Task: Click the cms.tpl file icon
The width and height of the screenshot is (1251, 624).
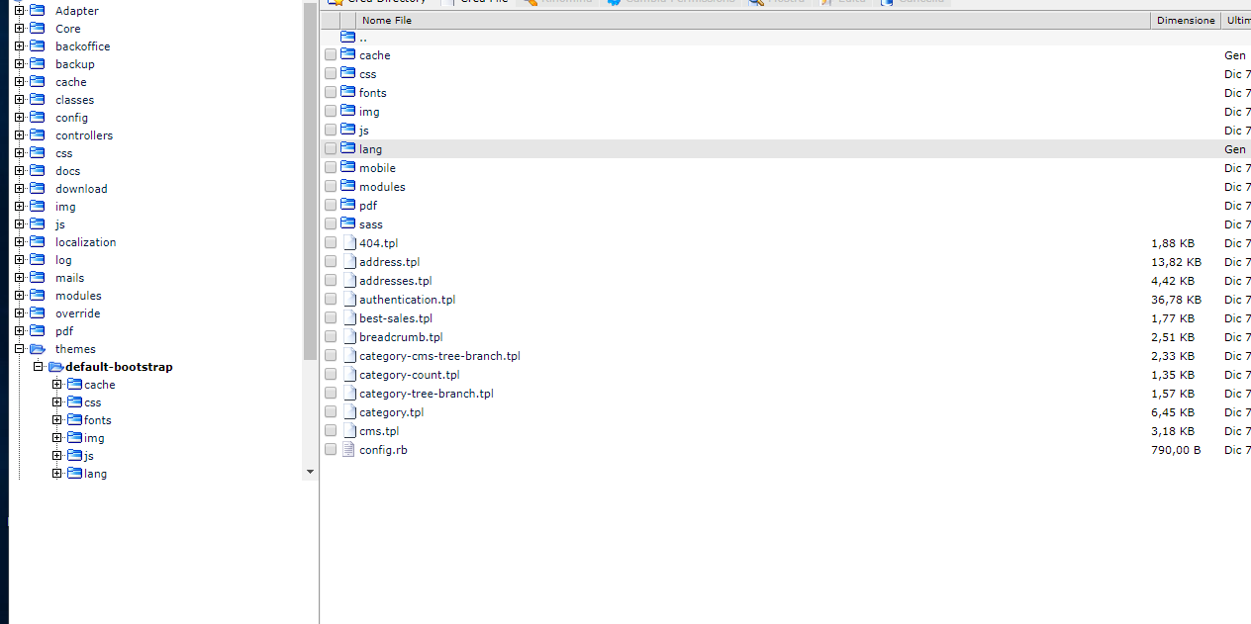Action: pos(348,430)
